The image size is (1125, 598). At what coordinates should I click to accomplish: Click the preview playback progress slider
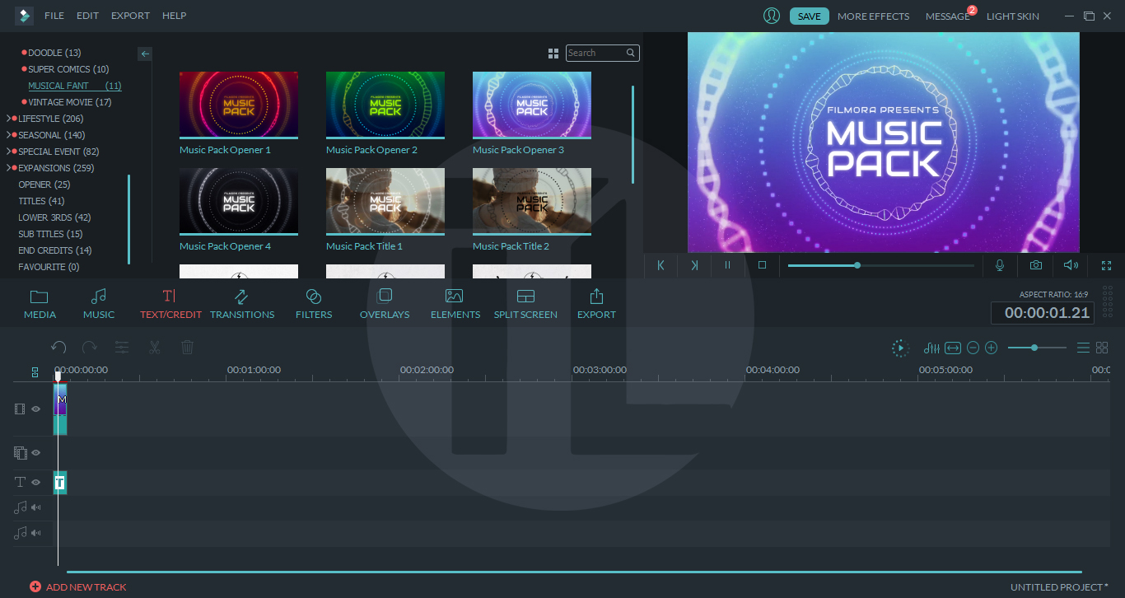(x=880, y=265)
